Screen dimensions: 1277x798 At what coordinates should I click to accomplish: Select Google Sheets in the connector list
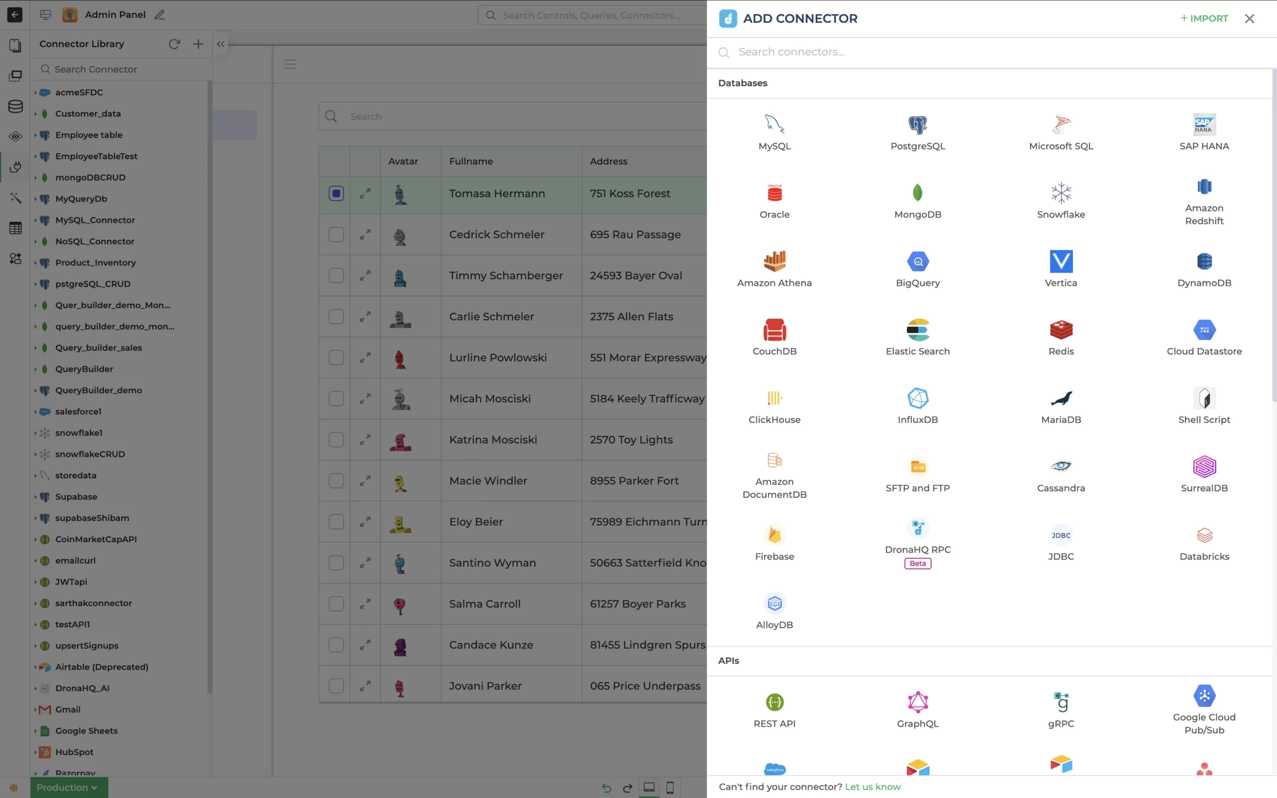click(x=86, y=731)
